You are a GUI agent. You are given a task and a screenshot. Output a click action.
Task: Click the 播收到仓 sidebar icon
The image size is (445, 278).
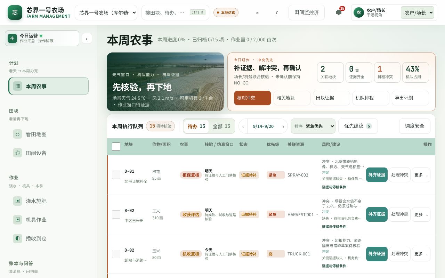click(18, 238)
